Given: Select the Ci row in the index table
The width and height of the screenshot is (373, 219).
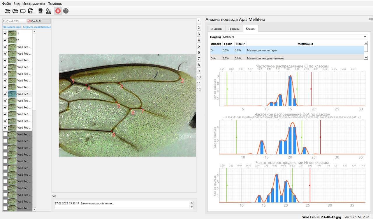Looking at the screenshot, I should (x=287, y=50).
